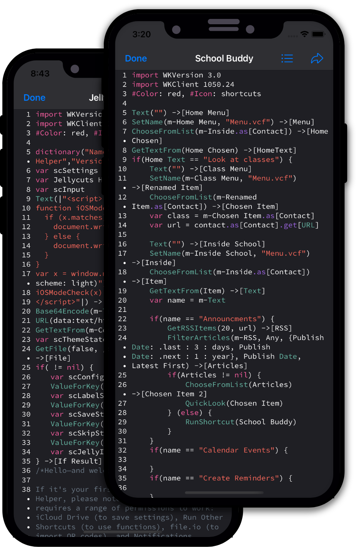
Task: Click 'if( != nil) {' on back phone
Action: pos(65,367)
